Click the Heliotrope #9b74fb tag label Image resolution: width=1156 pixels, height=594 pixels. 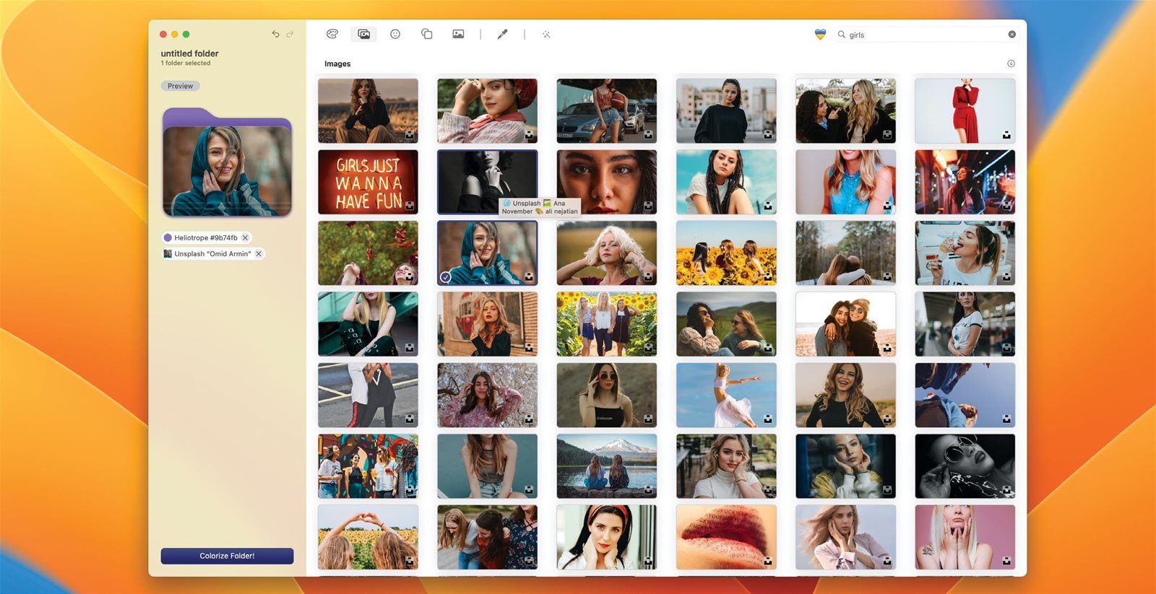point(205,237)
